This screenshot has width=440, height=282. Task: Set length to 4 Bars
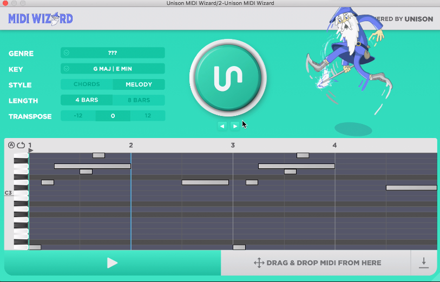click(87, 100)
